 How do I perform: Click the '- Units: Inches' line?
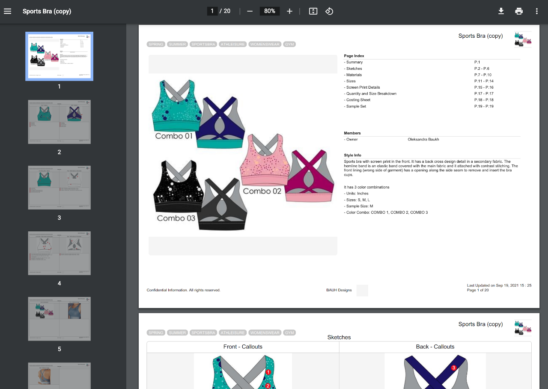click(x=356, y=194)
